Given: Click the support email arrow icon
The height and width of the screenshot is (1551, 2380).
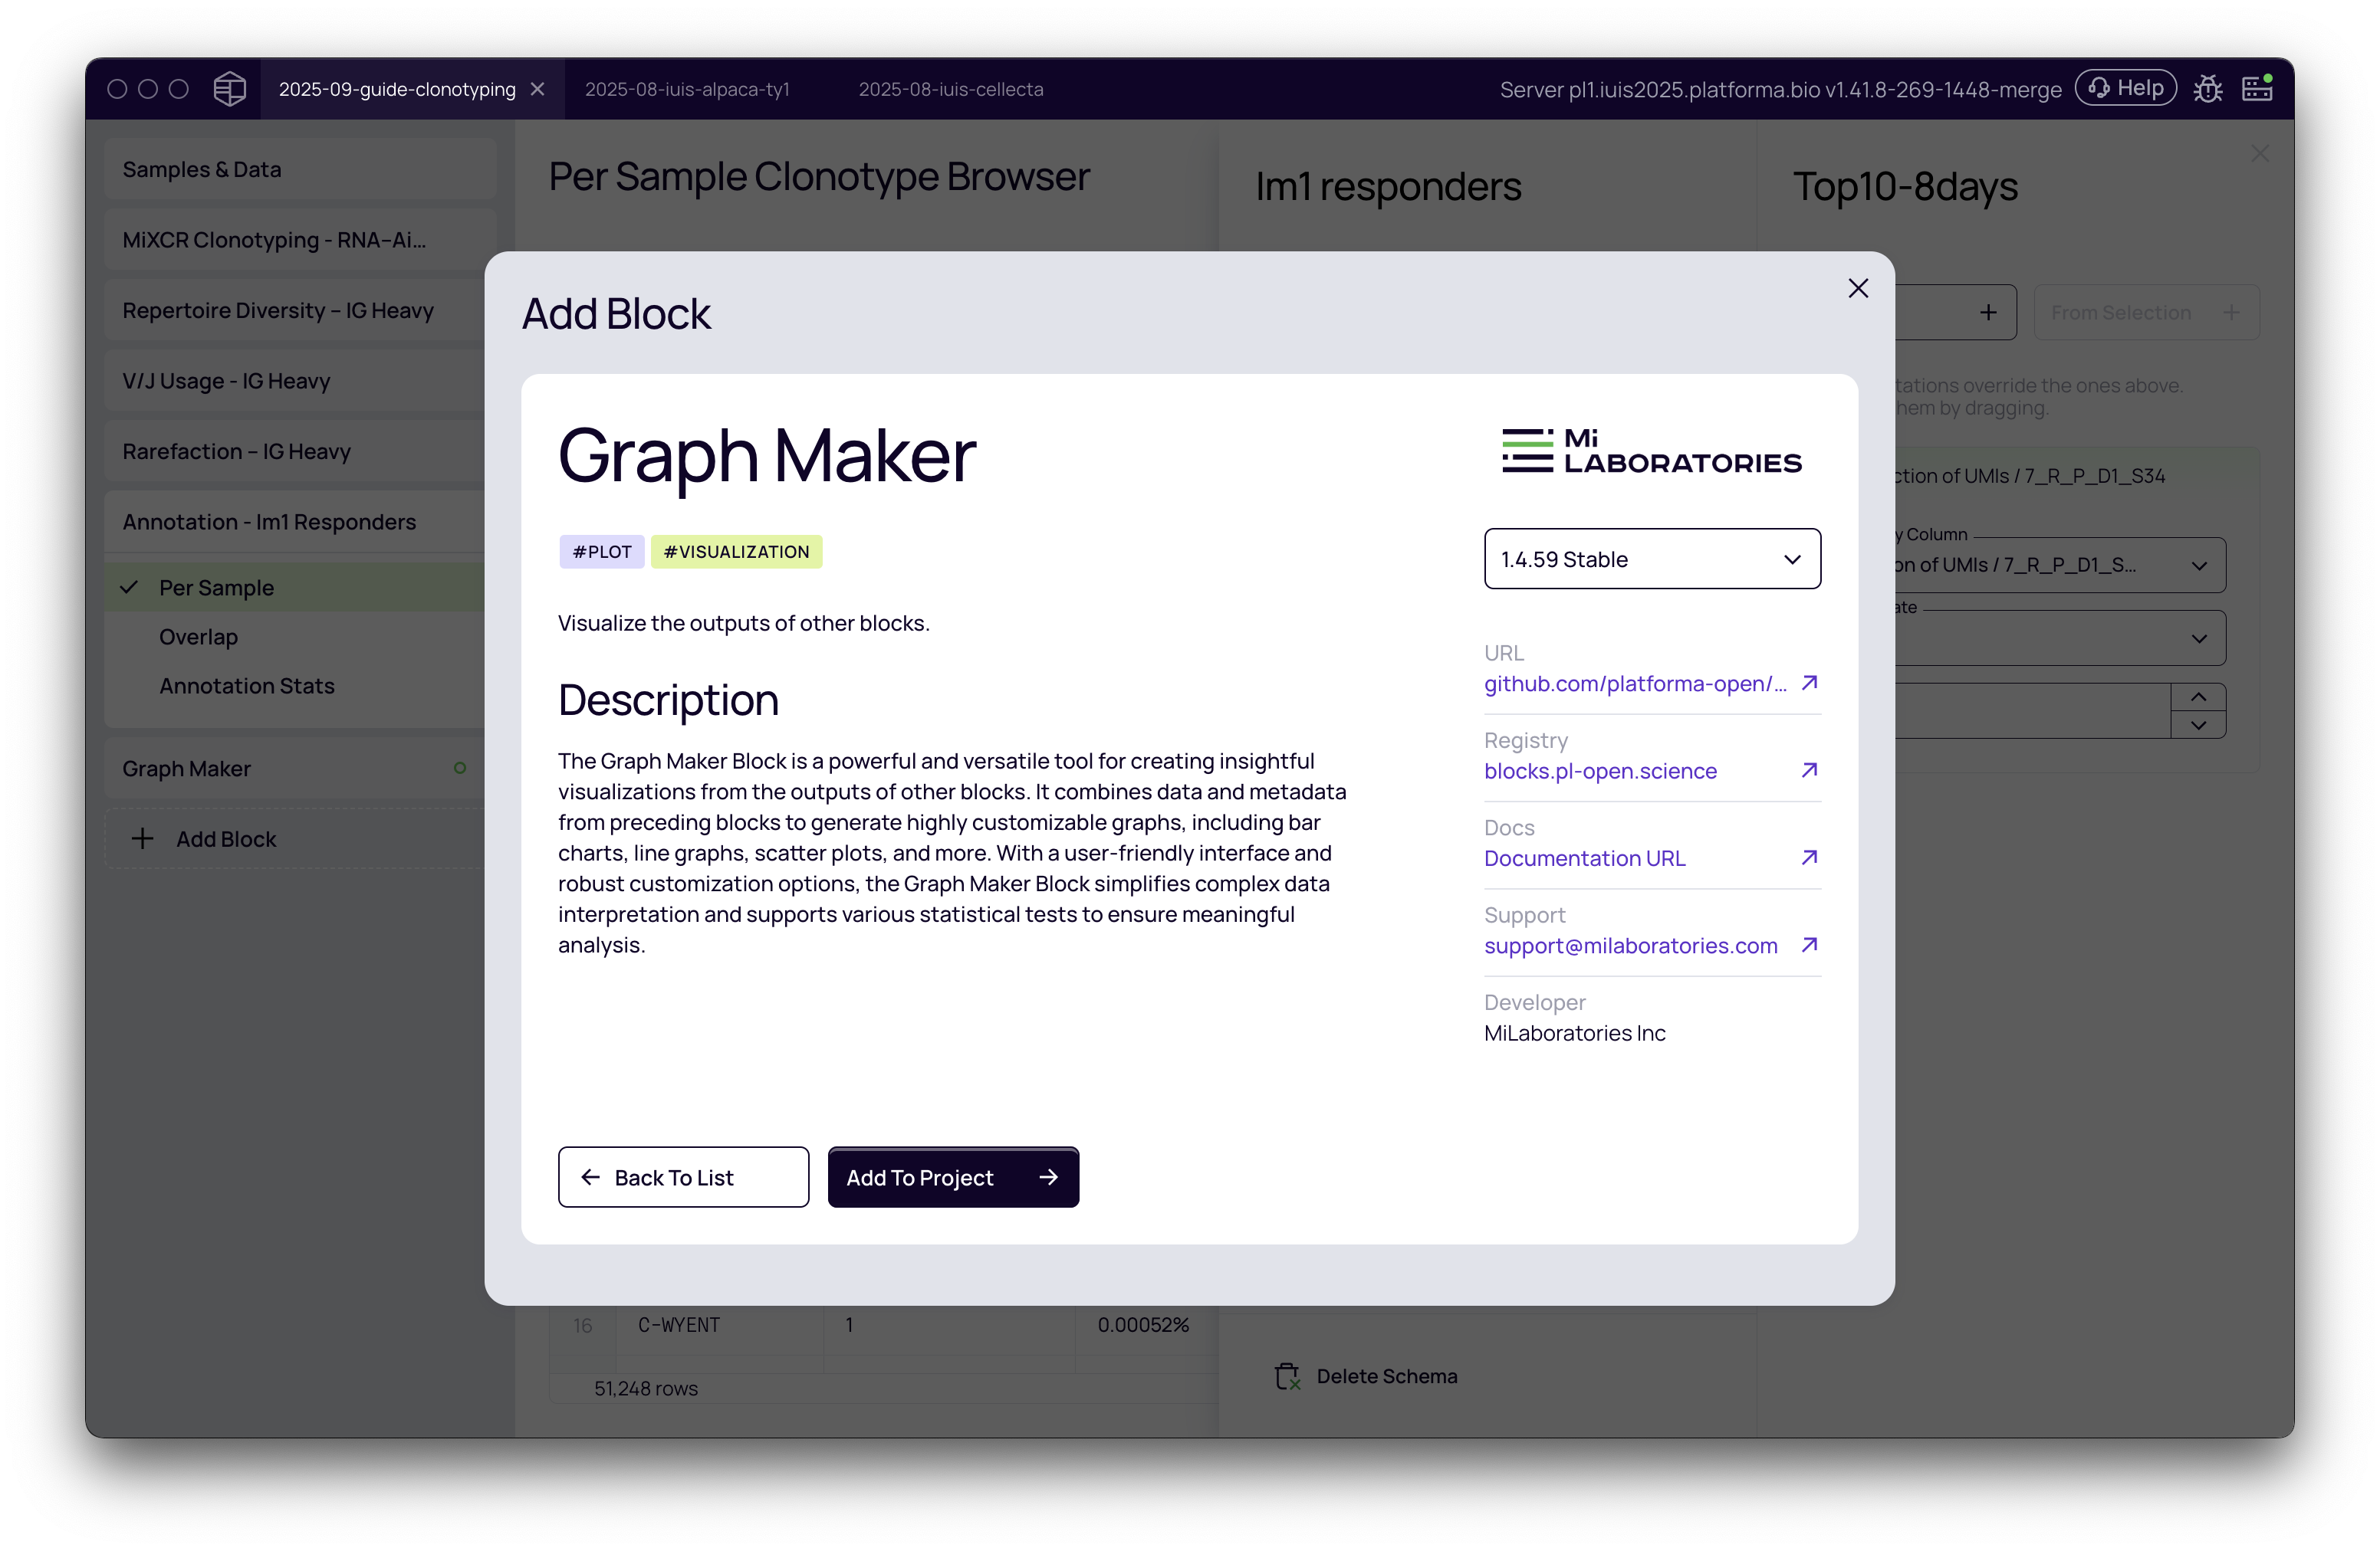Looking at the screenshot, I should pyautogui.click(x=1809, y=944).
